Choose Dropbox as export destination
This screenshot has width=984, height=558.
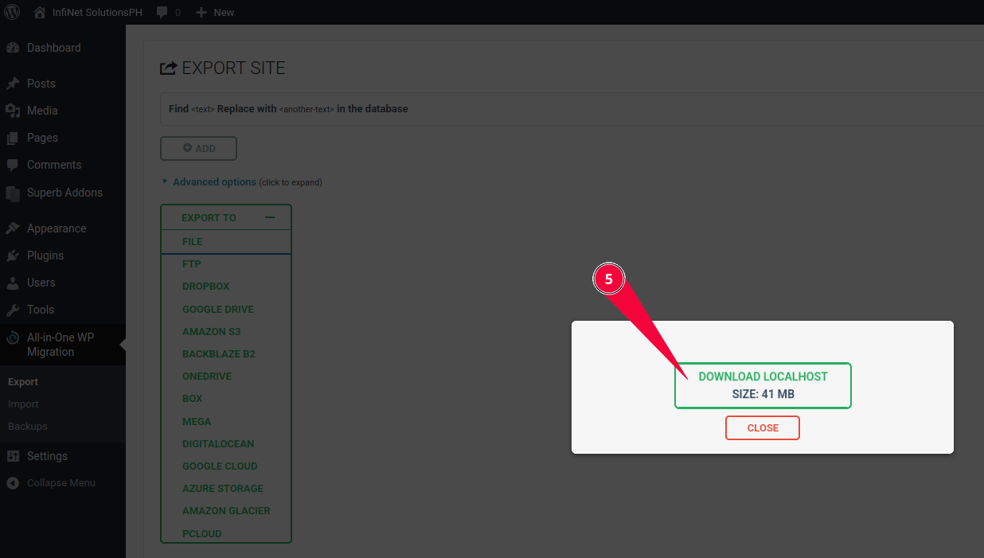pos(205,287)
